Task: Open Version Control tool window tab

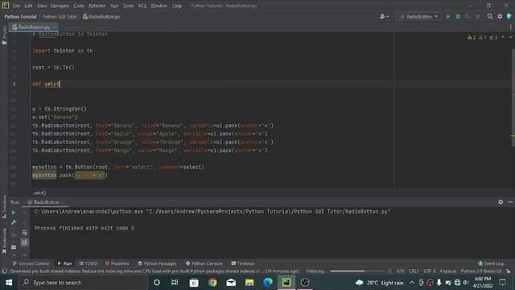Action: (x=31, y=263)
